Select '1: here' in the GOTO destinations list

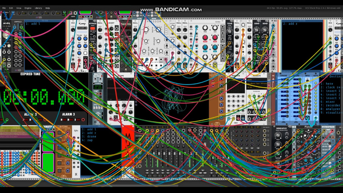tap(327, 84)
